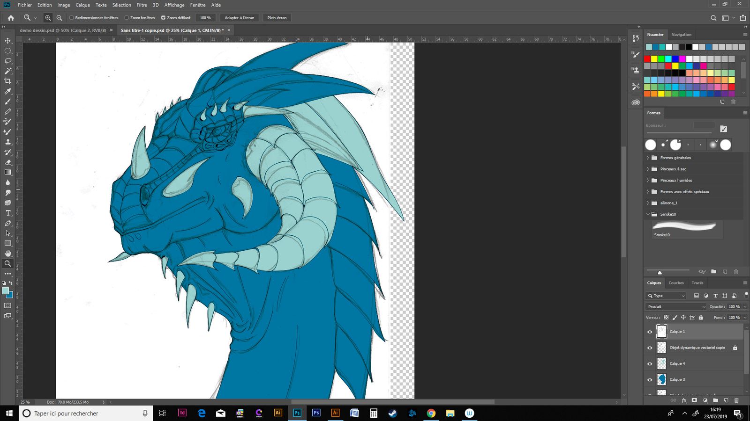Open the Opacité dropdown arrow
This screenshot has height=421, width=750.
tap(745, 306)
